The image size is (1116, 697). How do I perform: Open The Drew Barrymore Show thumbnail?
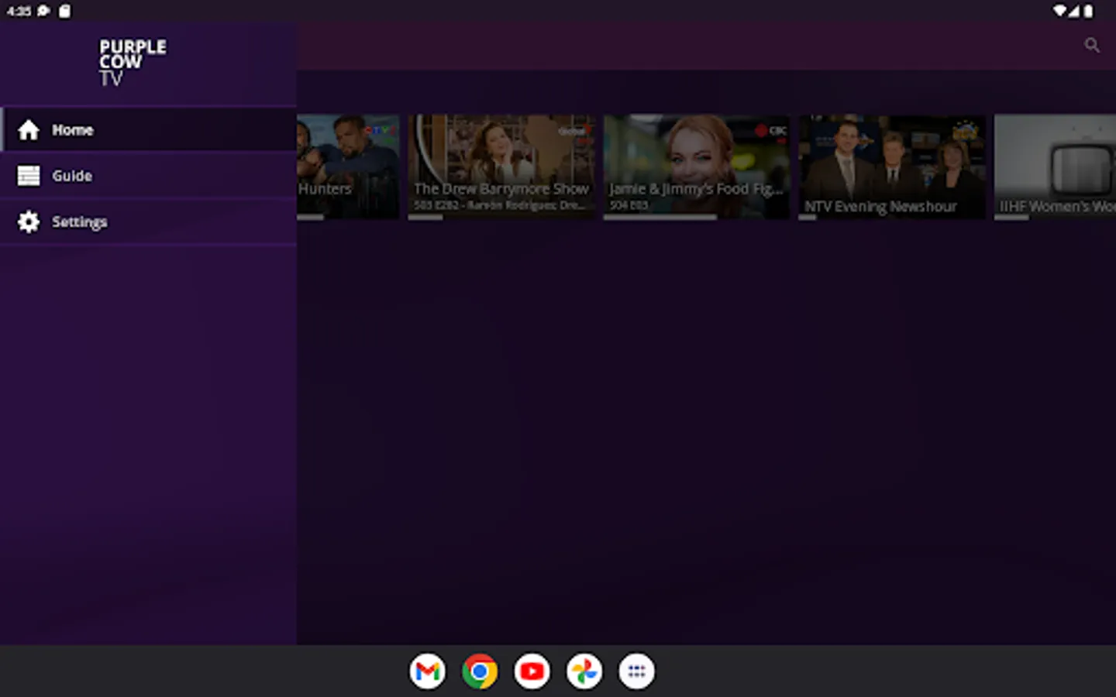pyautogui.click(x=502, y=166)
